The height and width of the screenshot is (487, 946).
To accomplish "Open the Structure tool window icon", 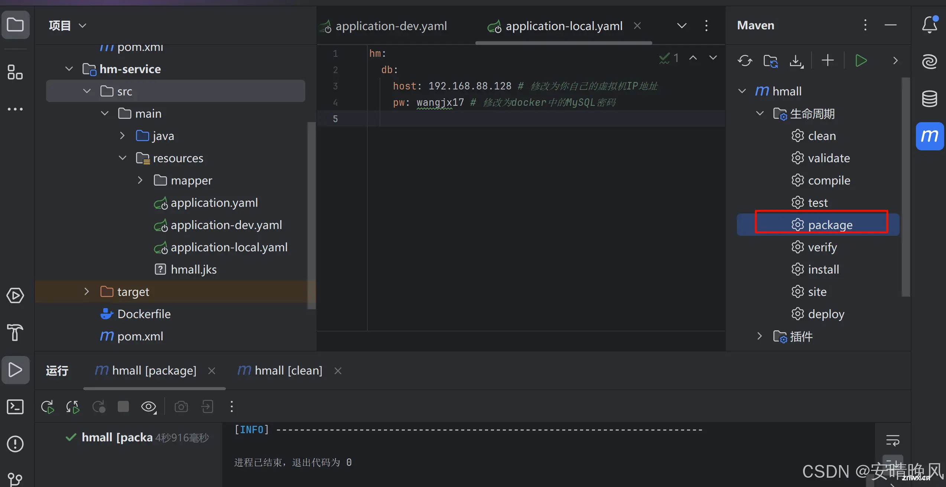I will 15,72.
